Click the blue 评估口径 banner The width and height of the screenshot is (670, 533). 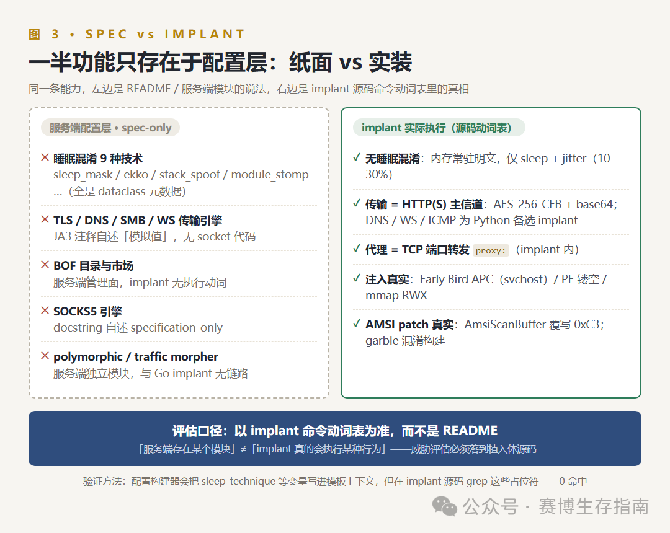(334, 438)
